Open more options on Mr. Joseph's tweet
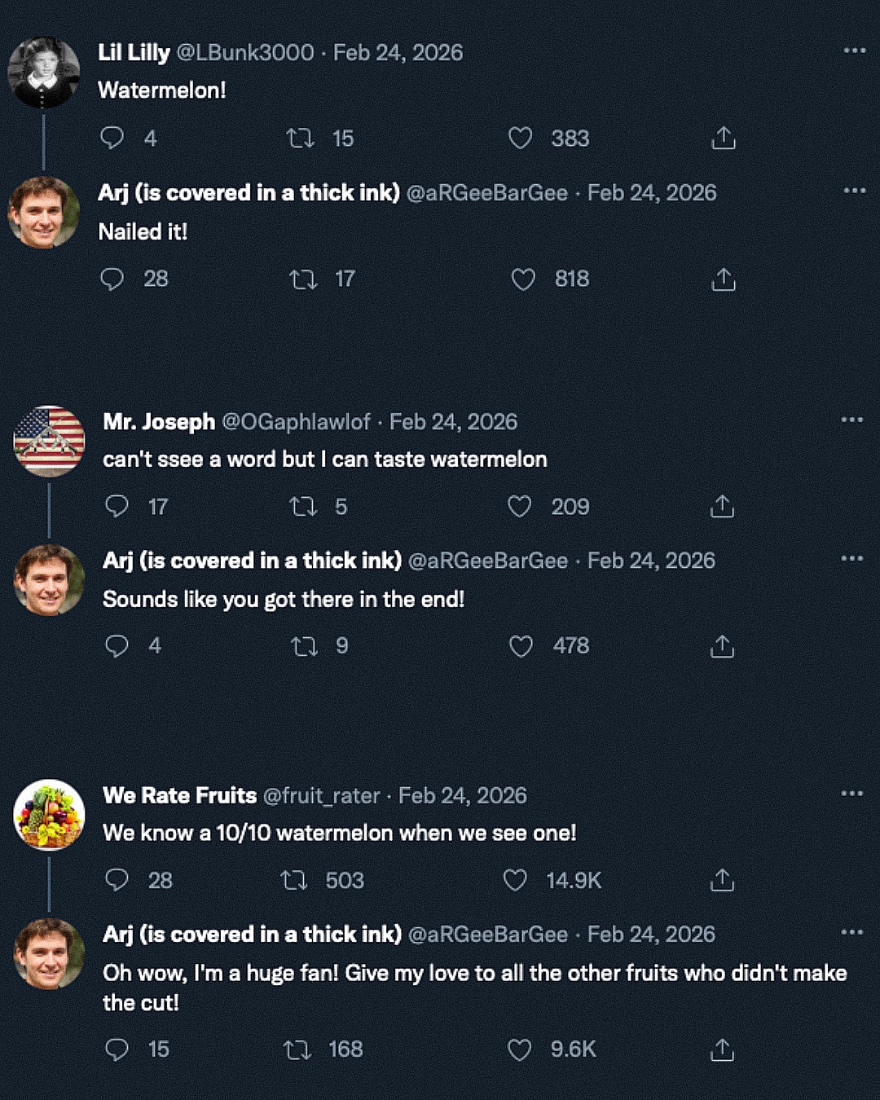 point(851,420)
